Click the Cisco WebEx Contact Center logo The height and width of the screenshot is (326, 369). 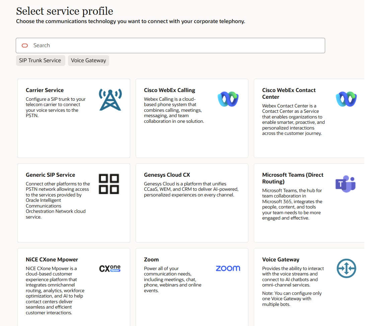click(346, 99)
